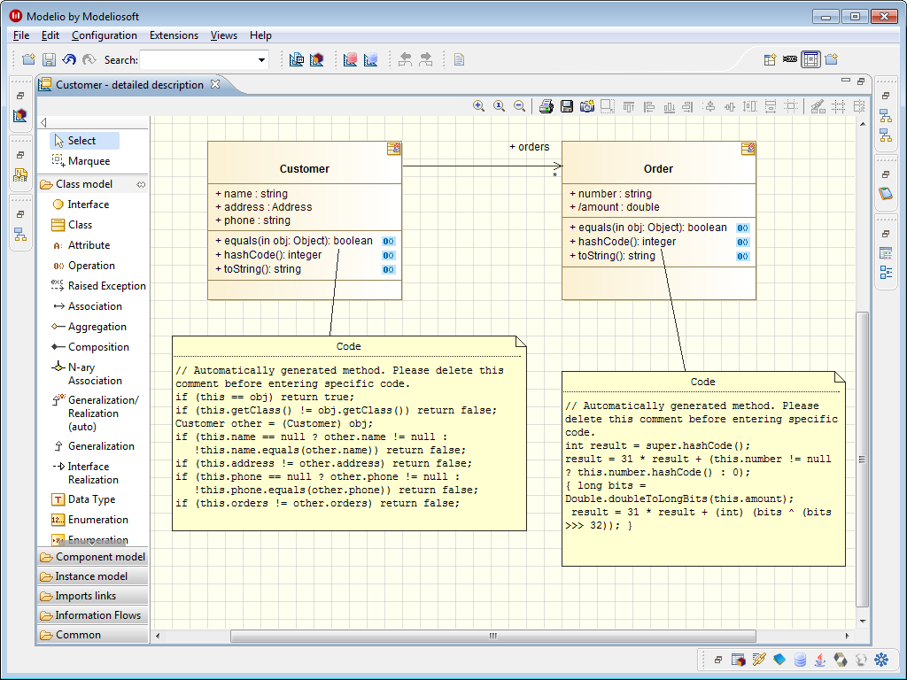The image size is (907, 680).
Task: Print the diagram using printer icon
Action: pos(546,106)
